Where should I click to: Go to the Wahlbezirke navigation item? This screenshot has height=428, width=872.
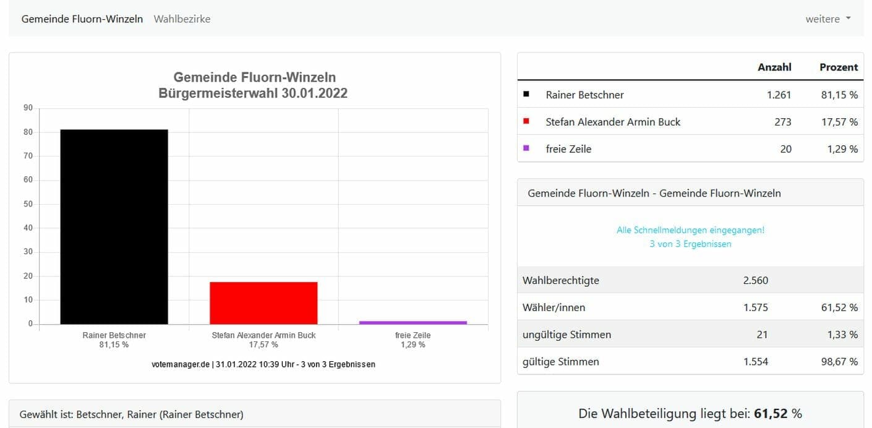[x=182, y=19]
